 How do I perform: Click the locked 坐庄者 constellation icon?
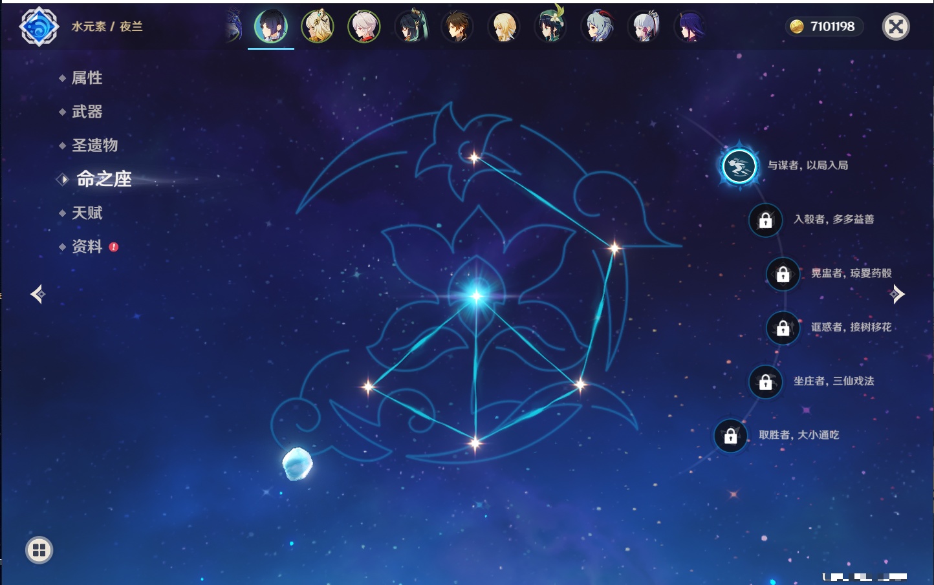tap(765, 381)
